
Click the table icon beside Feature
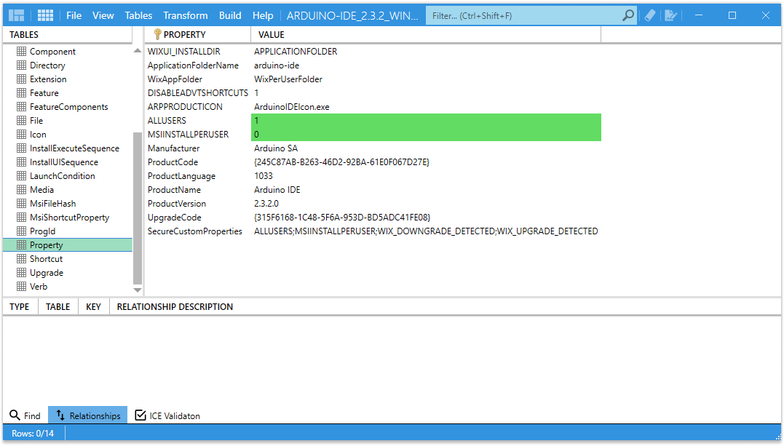pyautogui.click(x=22, y=92)
